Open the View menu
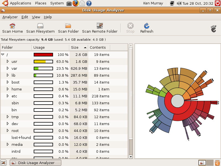The height and width of the screenshot is (166, 221). [x=36, y=17]
